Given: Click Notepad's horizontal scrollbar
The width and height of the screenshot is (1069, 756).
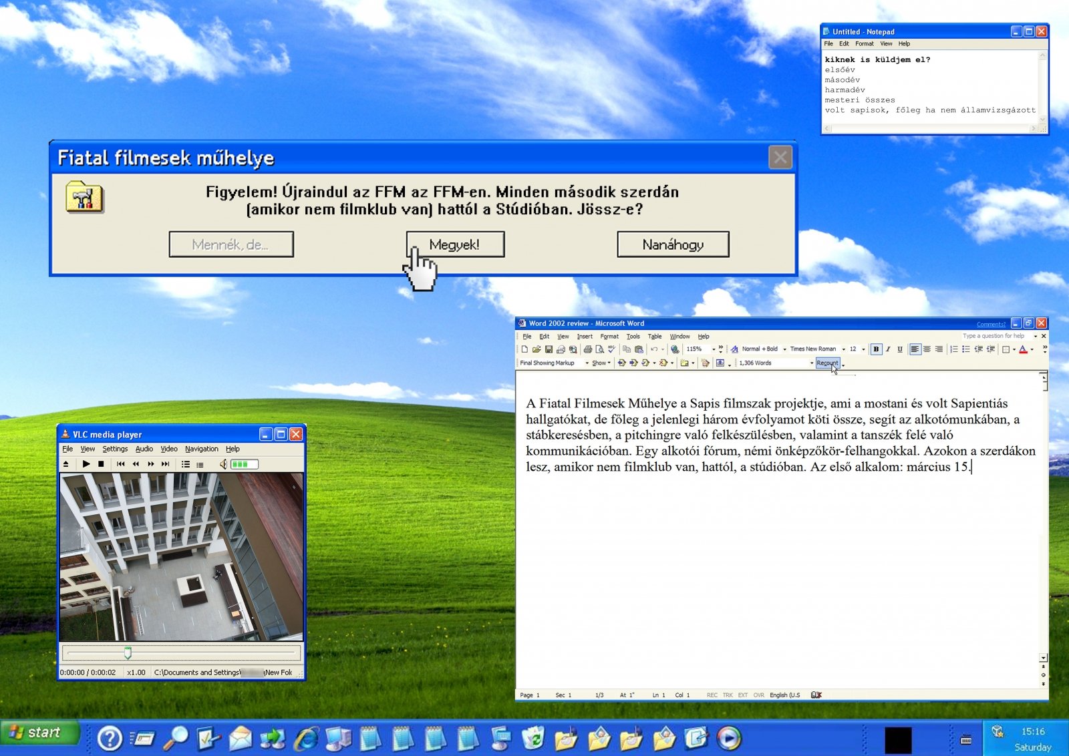Looking at the screenshot, I should pos(931,128).
